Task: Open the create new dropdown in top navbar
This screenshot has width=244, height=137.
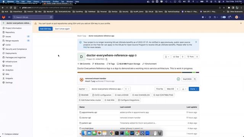Action: coord(204,17)
